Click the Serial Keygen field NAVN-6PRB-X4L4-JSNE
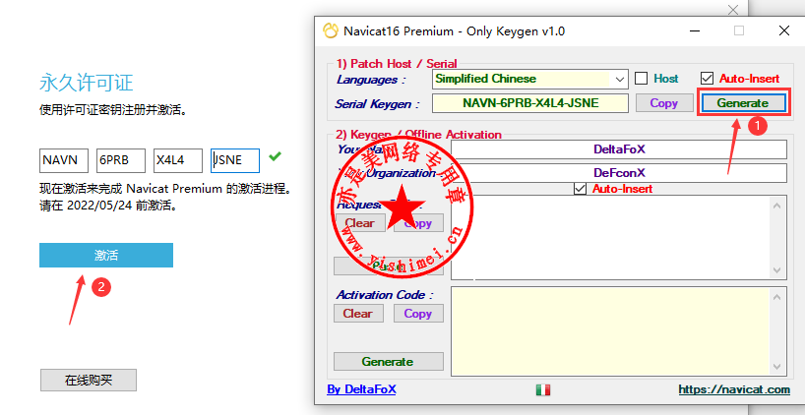The width and height of the screenshot is (805, 415). [x=530, y=103]
